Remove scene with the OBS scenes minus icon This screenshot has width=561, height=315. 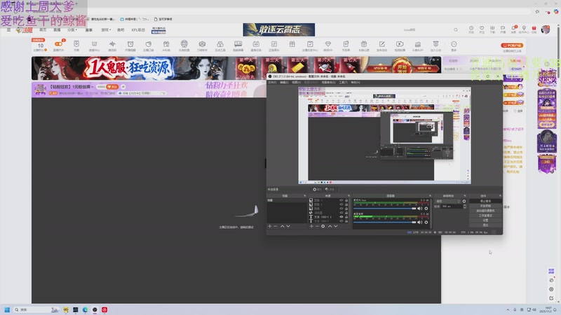tap(276, 226)
